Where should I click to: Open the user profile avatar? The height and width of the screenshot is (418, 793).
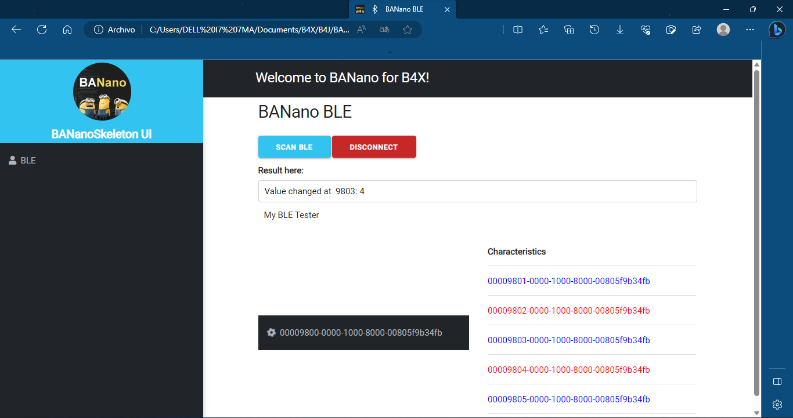click(x=723, y=30)
